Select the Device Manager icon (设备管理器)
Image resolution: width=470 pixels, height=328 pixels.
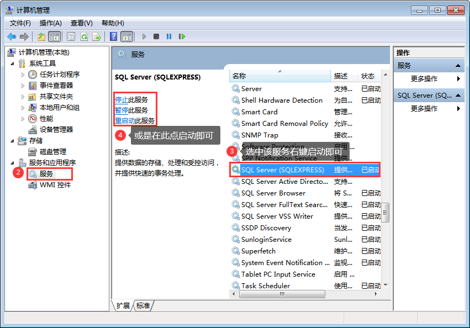[x=33, y=130]
